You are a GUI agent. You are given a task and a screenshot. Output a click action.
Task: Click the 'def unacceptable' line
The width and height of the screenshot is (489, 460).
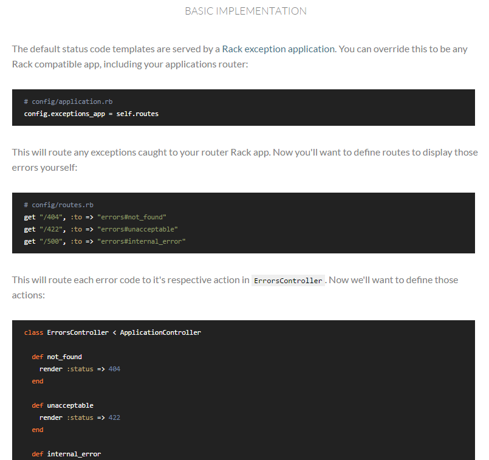63,405
